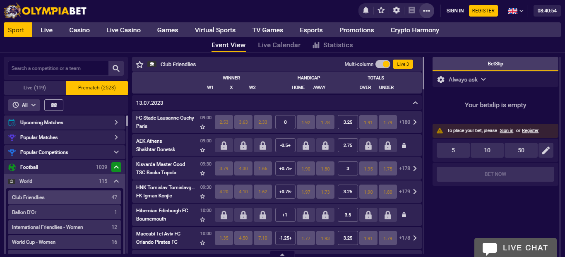Click the yellow REGISTER button
The image size is (565, 257).
tap(483, 11)
